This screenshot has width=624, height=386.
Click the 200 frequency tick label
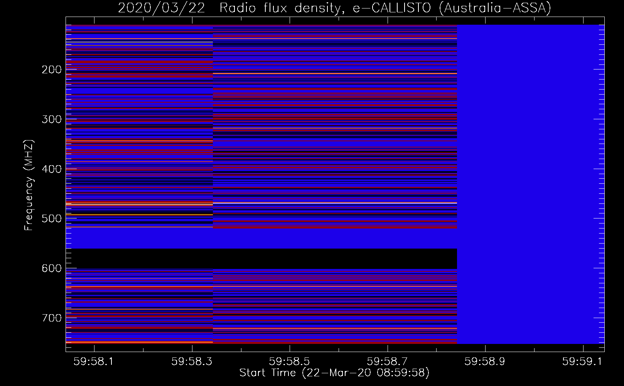[52, 69]
